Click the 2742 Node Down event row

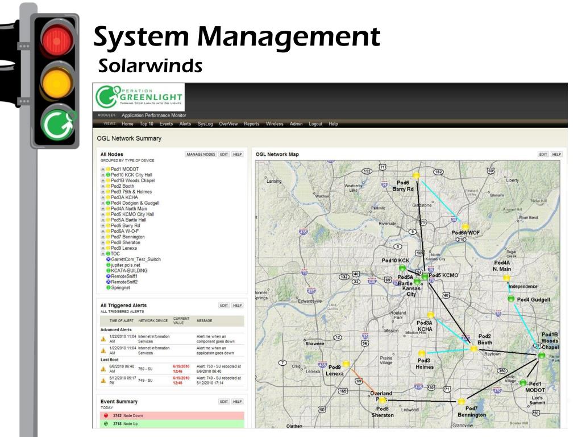pos(172,415)
